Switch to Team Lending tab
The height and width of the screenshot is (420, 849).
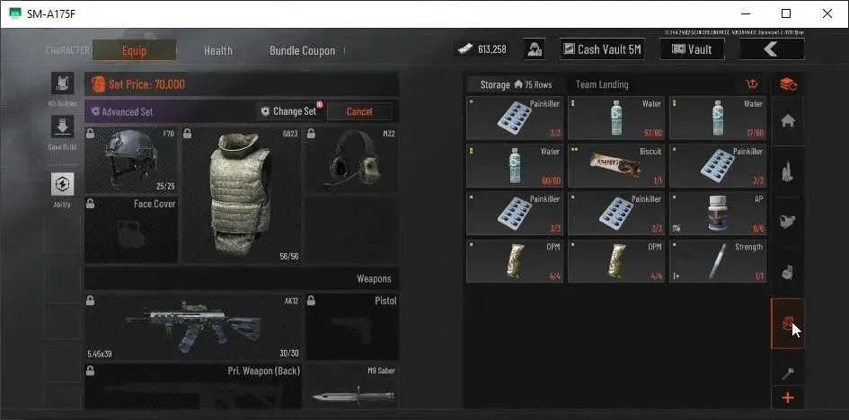(x=602, y=85)
